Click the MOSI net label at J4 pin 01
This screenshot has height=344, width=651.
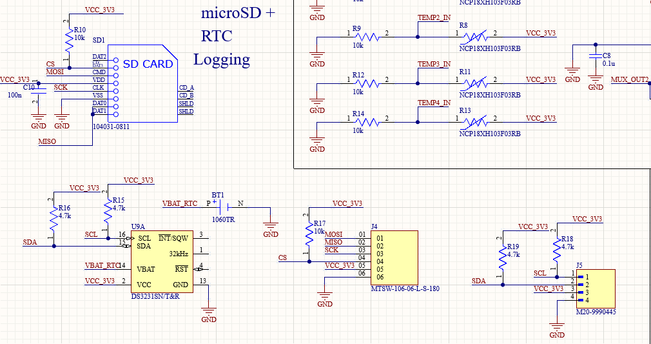333,235
